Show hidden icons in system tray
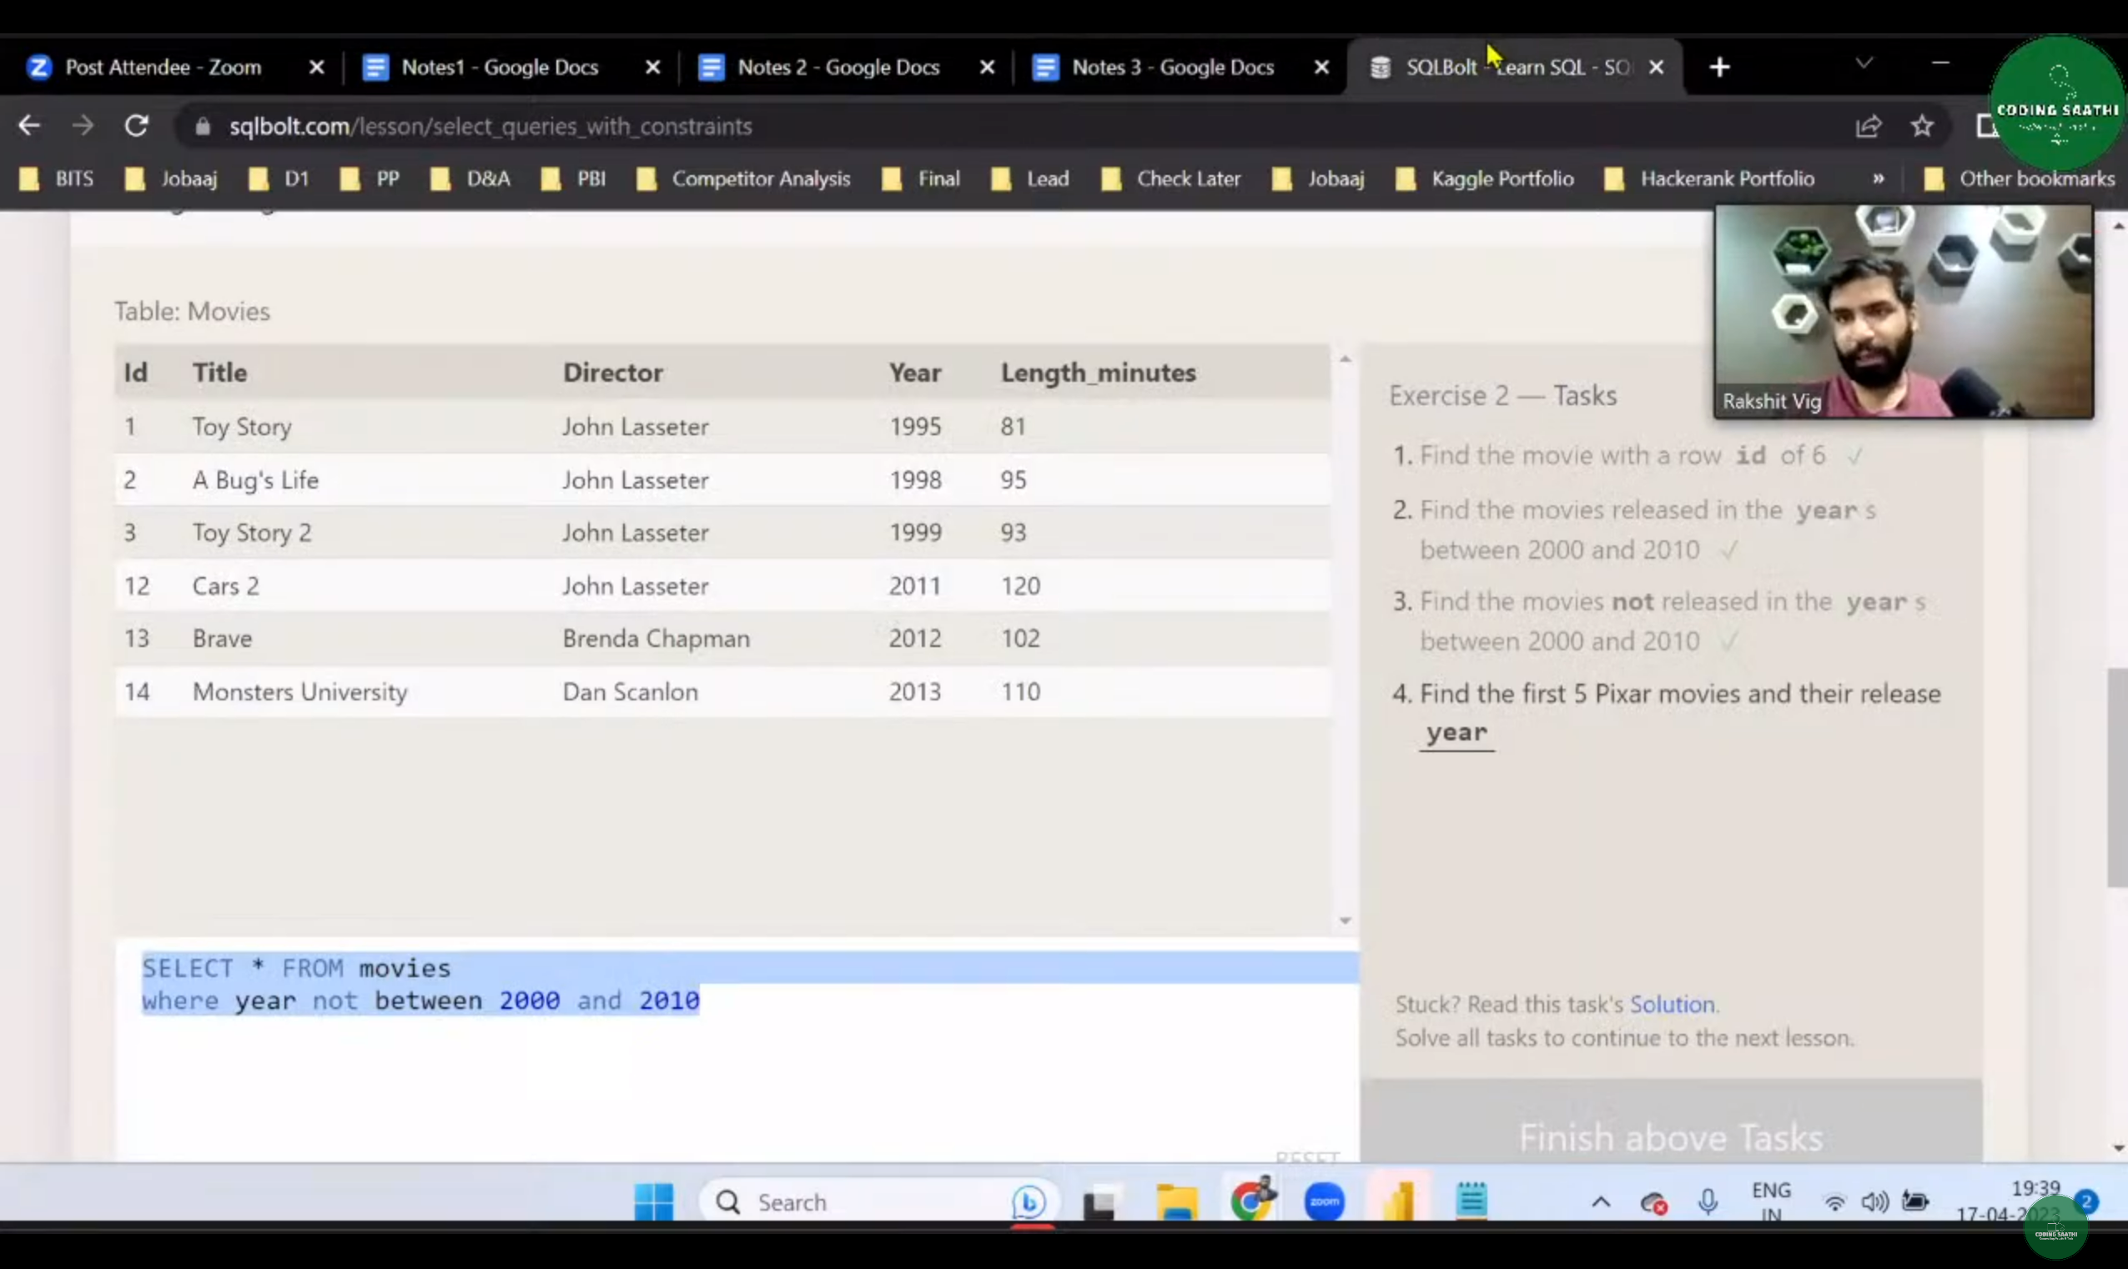Image resolution: width=2128 pixels, height=1269 pixels. 1600,1201
